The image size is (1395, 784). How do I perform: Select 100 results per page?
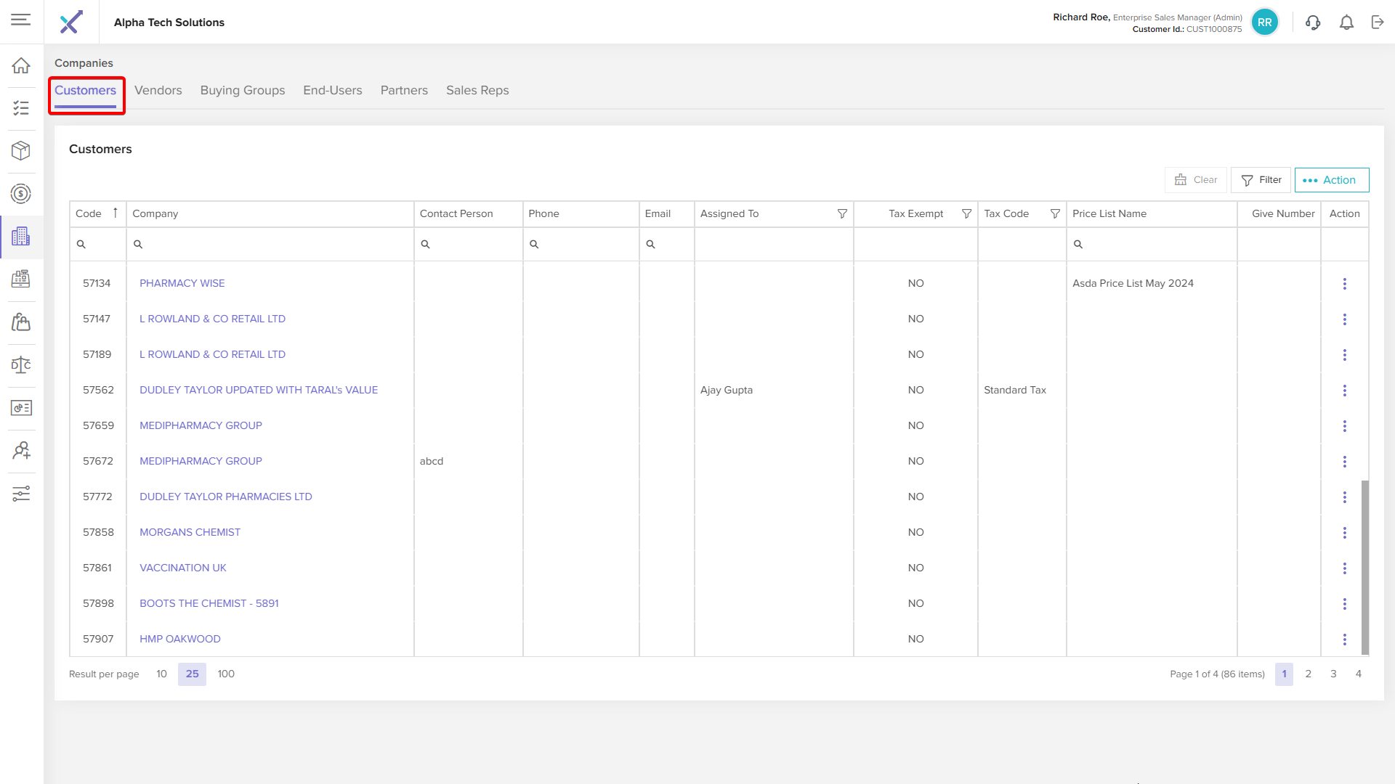[226, 674]
